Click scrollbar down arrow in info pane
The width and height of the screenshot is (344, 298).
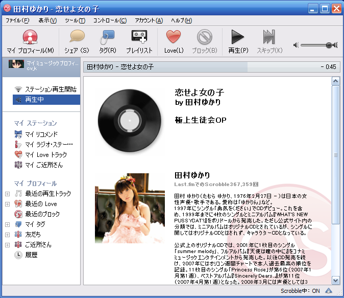(336, 281)
